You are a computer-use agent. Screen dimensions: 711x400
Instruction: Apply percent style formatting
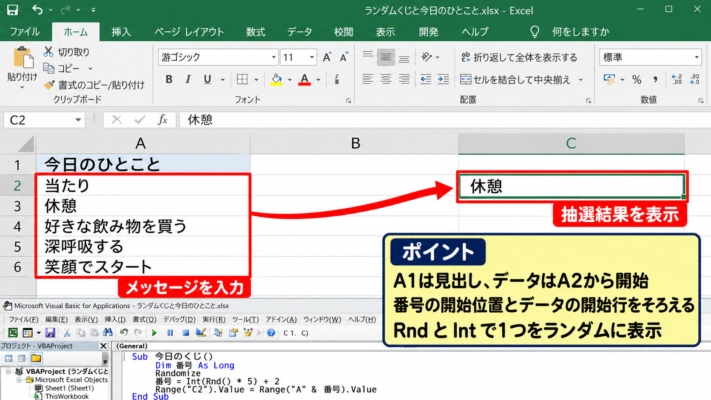click(637, 79)
